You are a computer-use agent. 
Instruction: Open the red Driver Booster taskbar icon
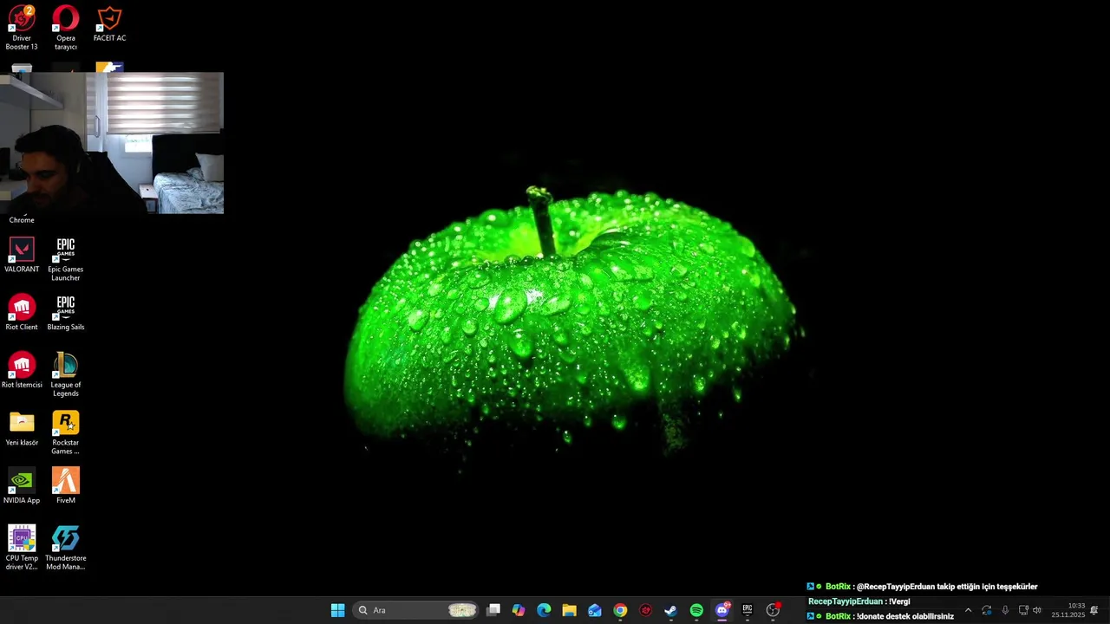[x=645, y=610]
